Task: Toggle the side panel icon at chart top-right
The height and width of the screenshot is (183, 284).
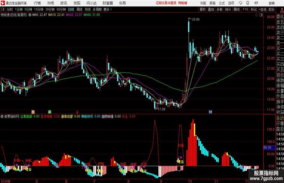Action: 261,15
